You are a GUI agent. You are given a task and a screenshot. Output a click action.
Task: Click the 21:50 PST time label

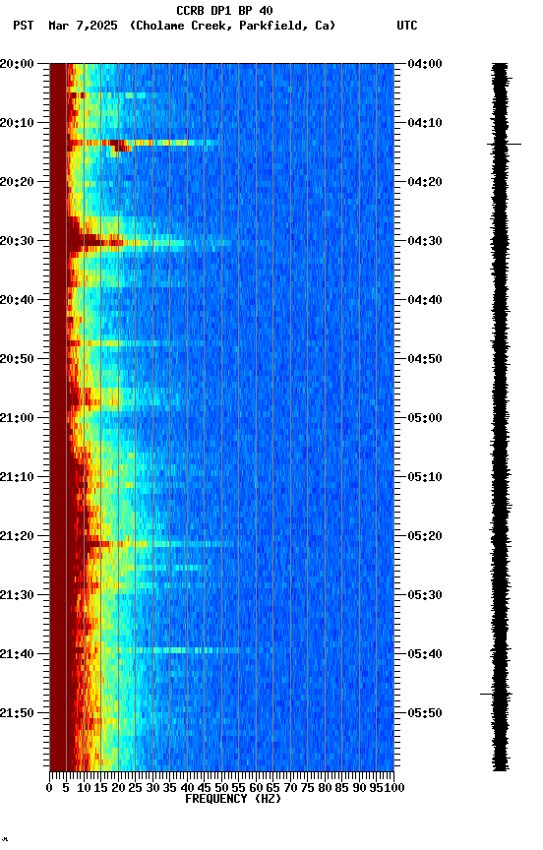tap(17, 714)
